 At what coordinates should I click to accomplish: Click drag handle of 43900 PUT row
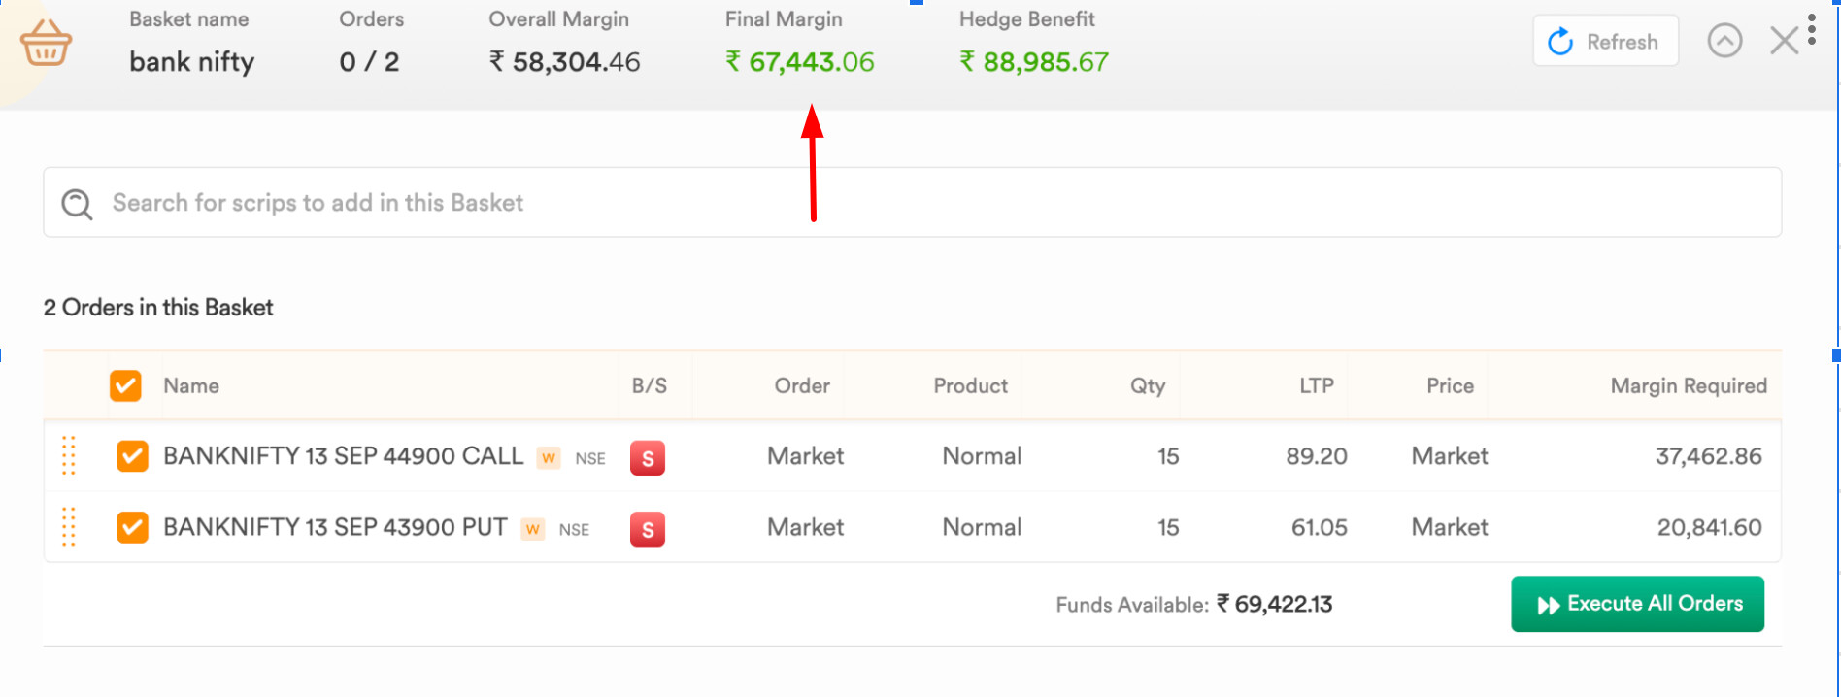pyautogui.click(x=69, y=526)
